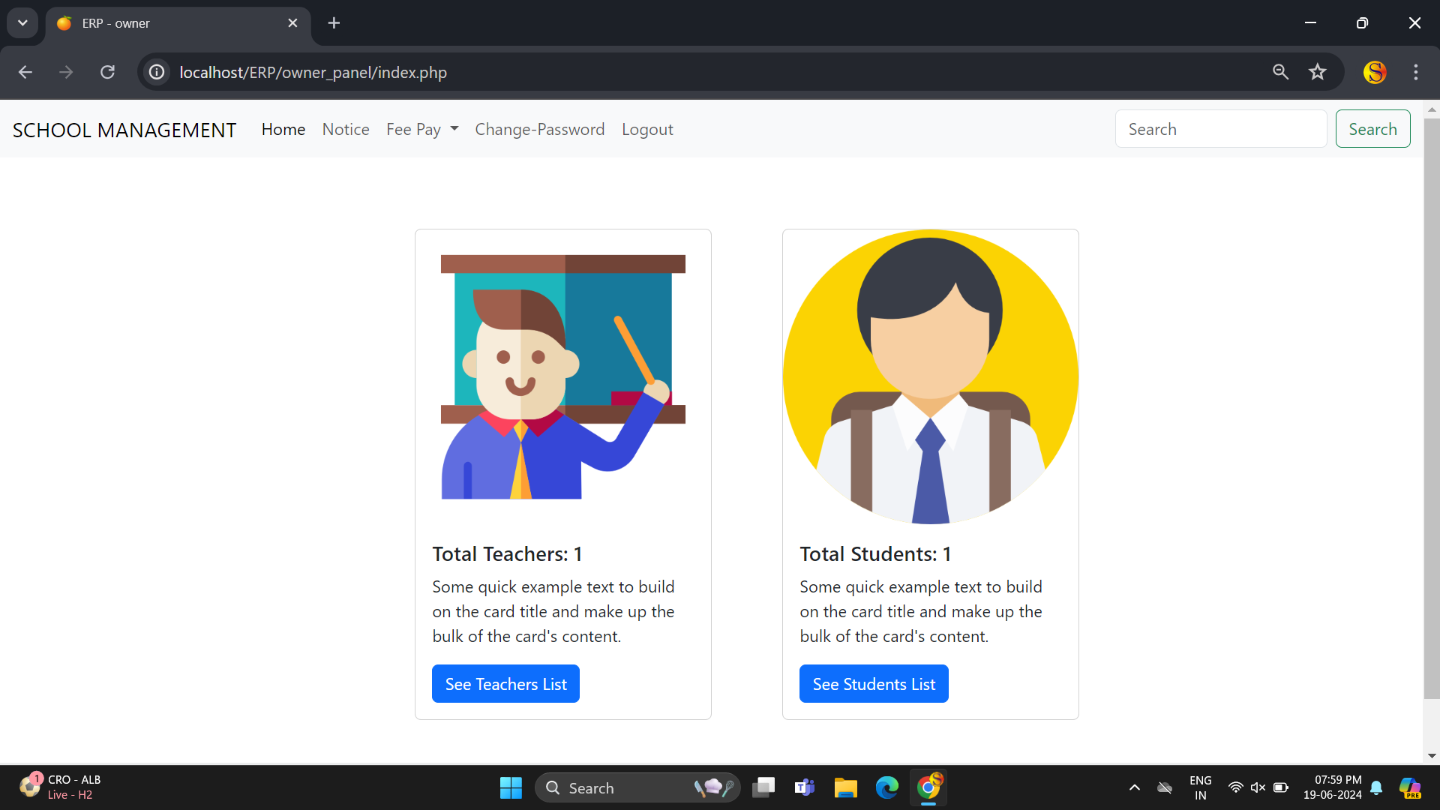Go to the Change-Password page
The image size is (1440, 810).
[x=539, y=130]
